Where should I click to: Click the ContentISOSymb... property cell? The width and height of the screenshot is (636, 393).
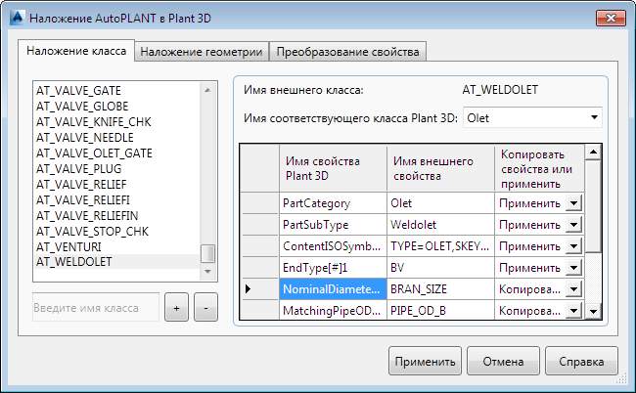point(333,246)
